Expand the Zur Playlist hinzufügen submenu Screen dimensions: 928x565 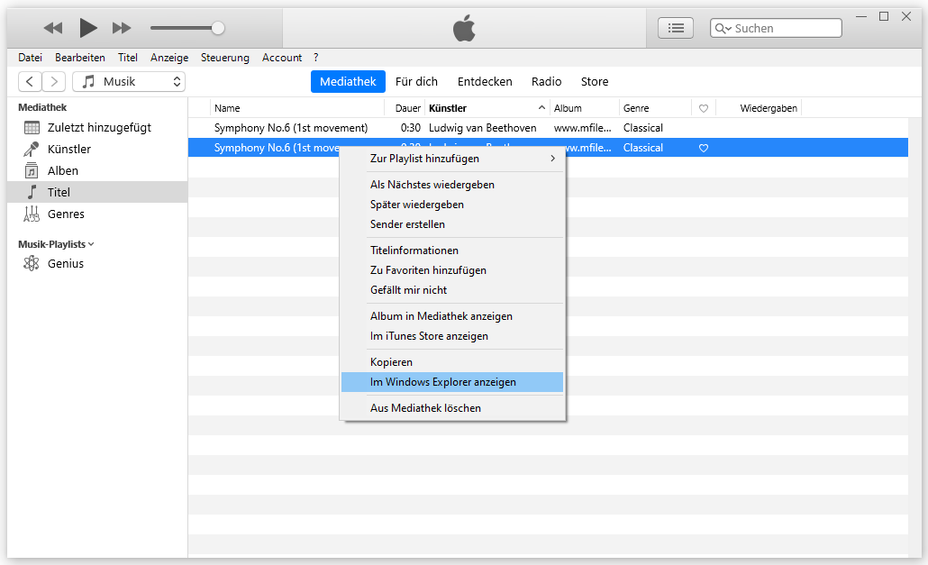coord(452,159)
